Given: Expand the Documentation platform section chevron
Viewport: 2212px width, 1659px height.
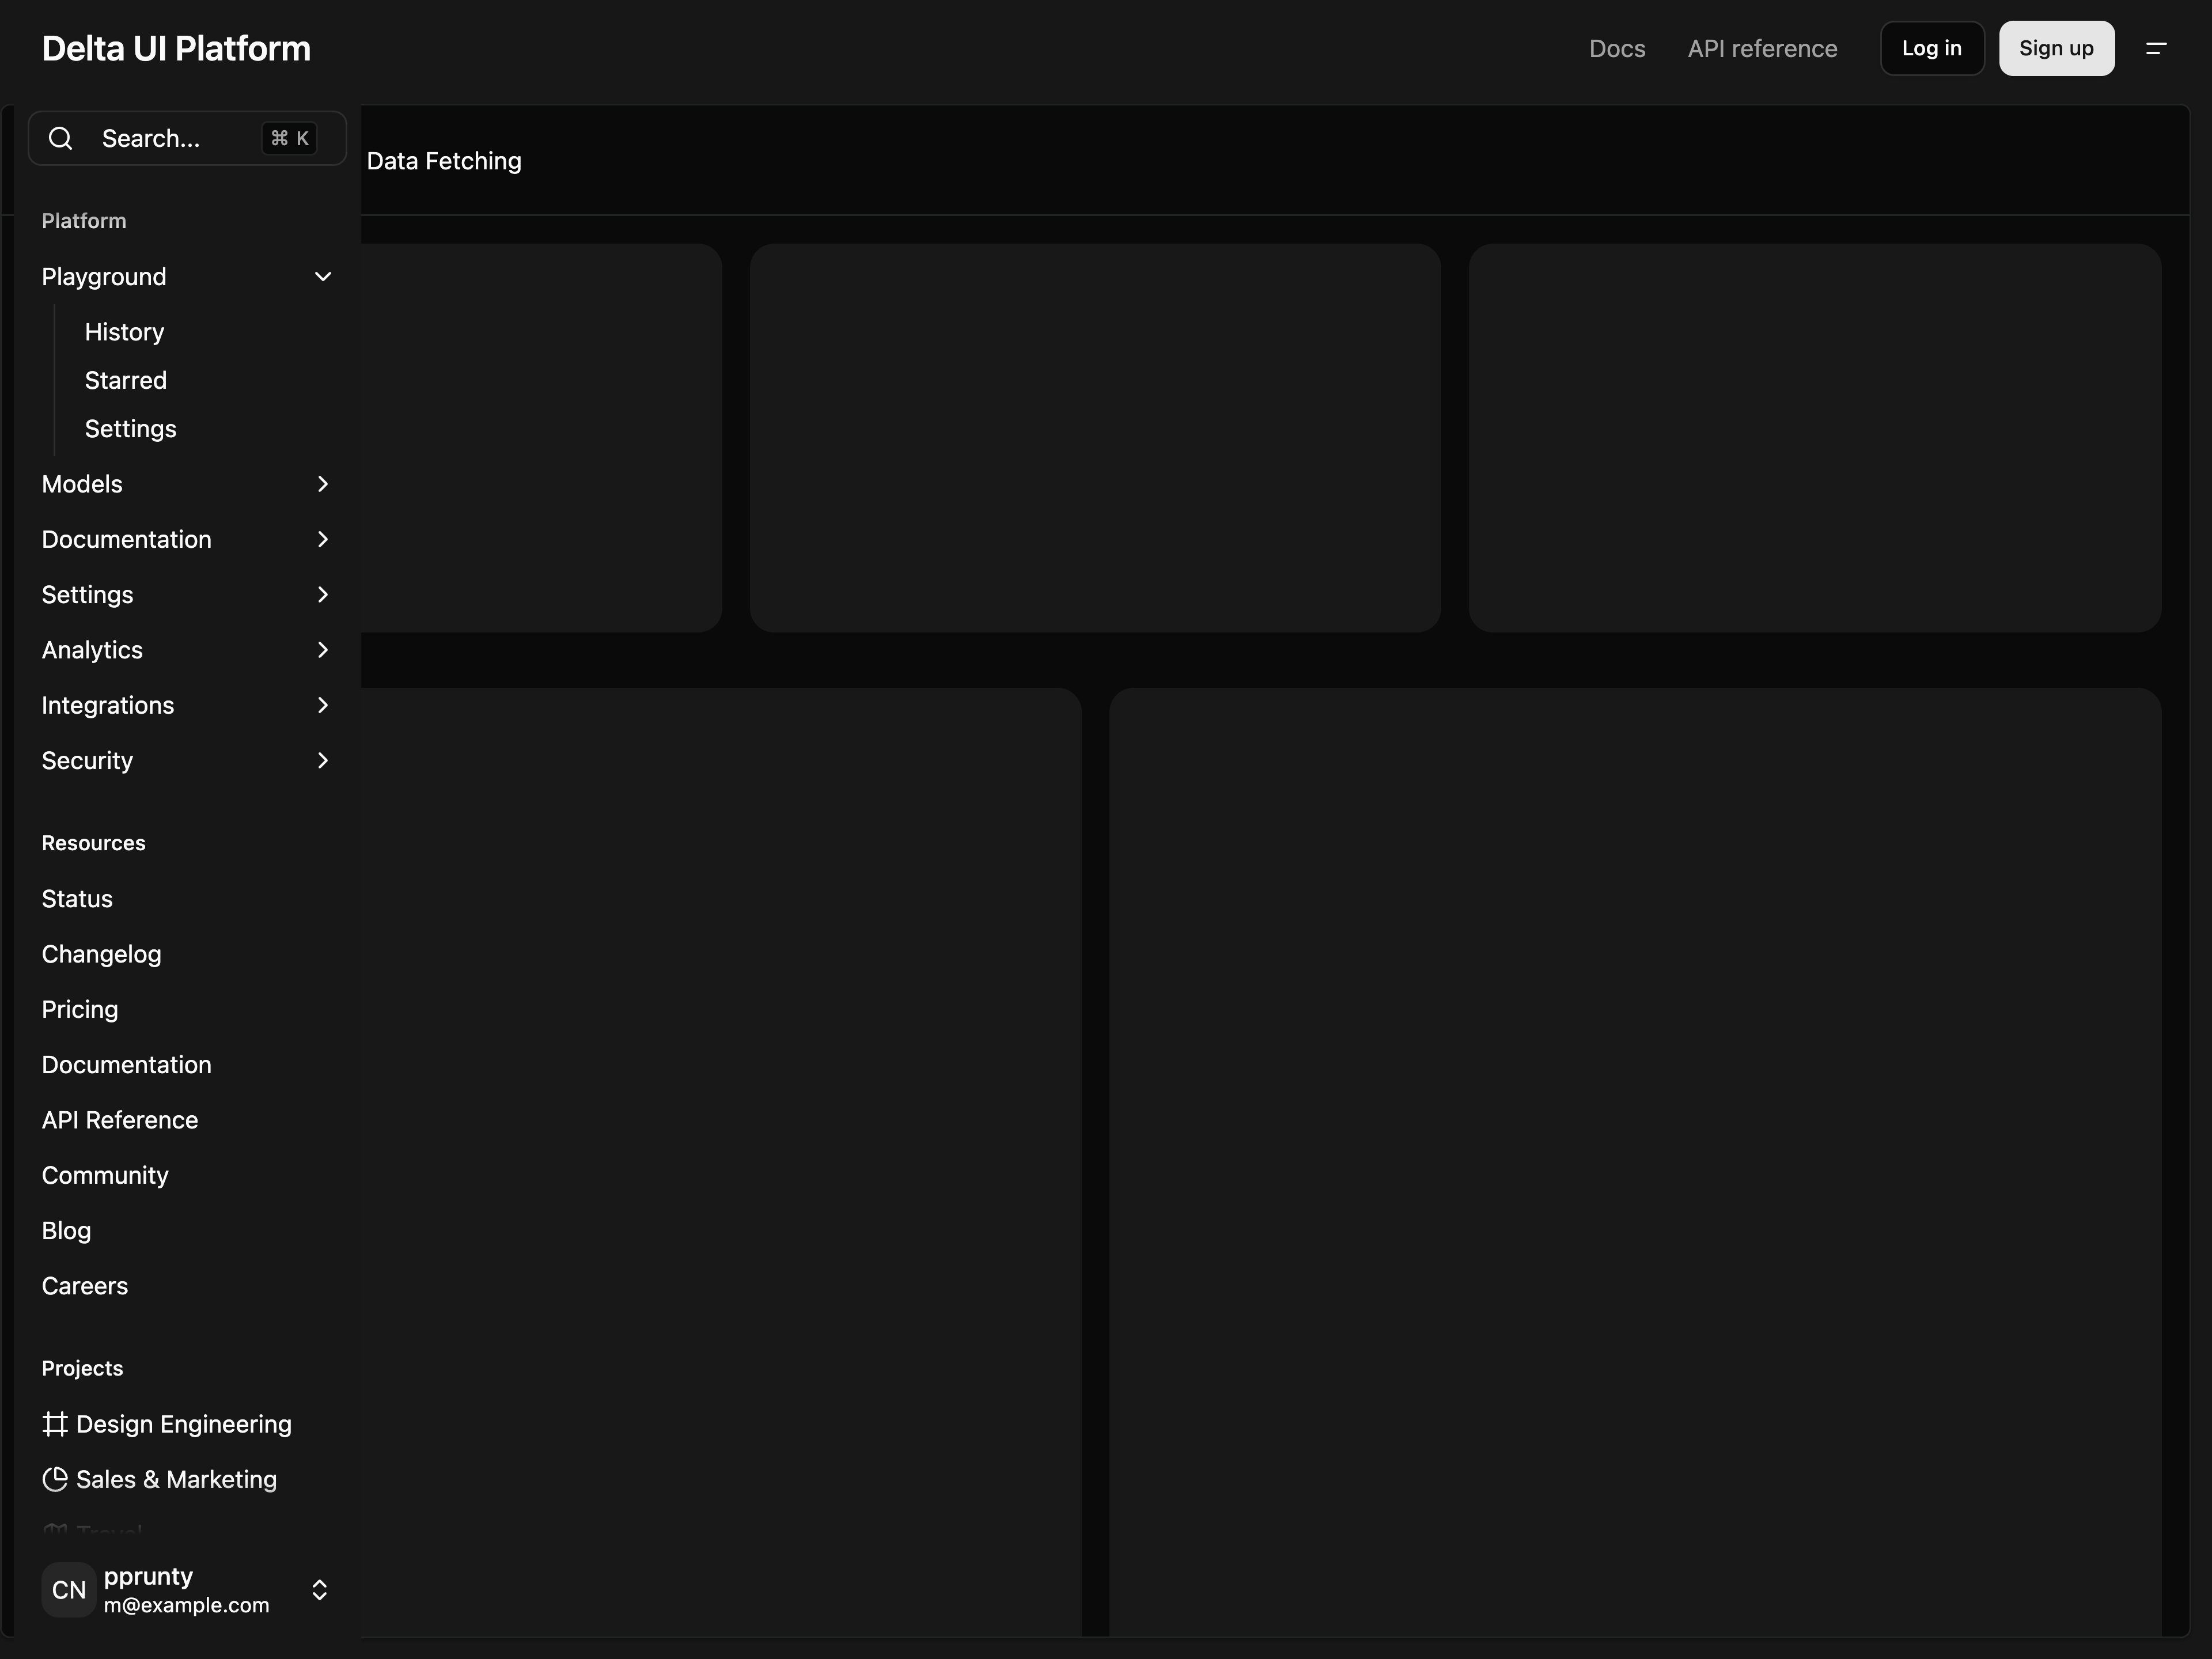Looking at the screenshot, I should tap(323, 539).
